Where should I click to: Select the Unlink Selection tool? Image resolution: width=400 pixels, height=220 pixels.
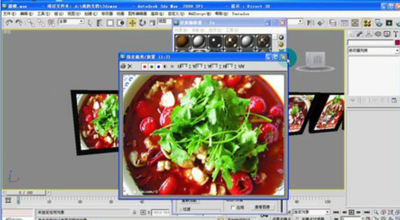click(41, 23)
